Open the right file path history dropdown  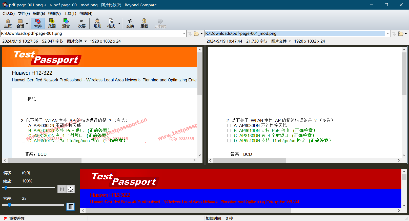(x=388, y=34)
